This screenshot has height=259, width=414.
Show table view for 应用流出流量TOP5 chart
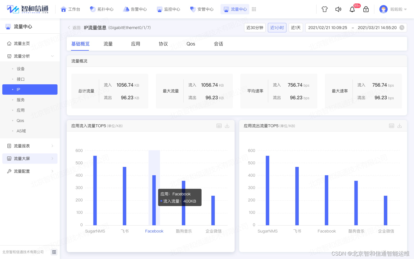(392, 126)
